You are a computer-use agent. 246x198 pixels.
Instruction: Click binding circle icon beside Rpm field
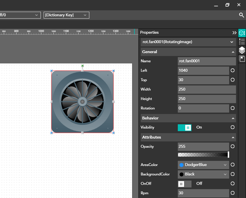coord(233,193)
